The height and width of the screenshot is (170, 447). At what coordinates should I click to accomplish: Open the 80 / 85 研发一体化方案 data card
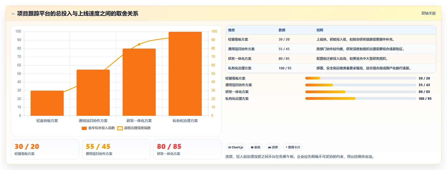[x=187, y=149]
